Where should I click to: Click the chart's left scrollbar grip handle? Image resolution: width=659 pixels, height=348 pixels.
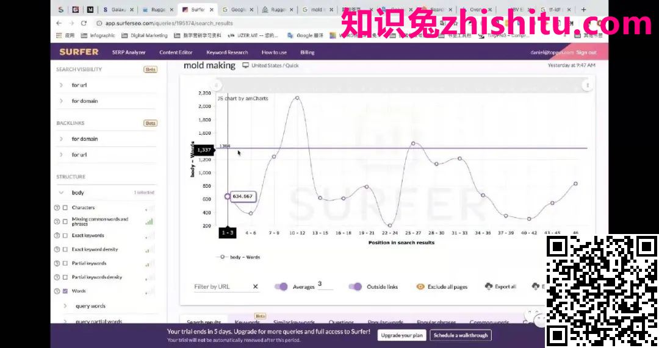click(x=216, y=85)
